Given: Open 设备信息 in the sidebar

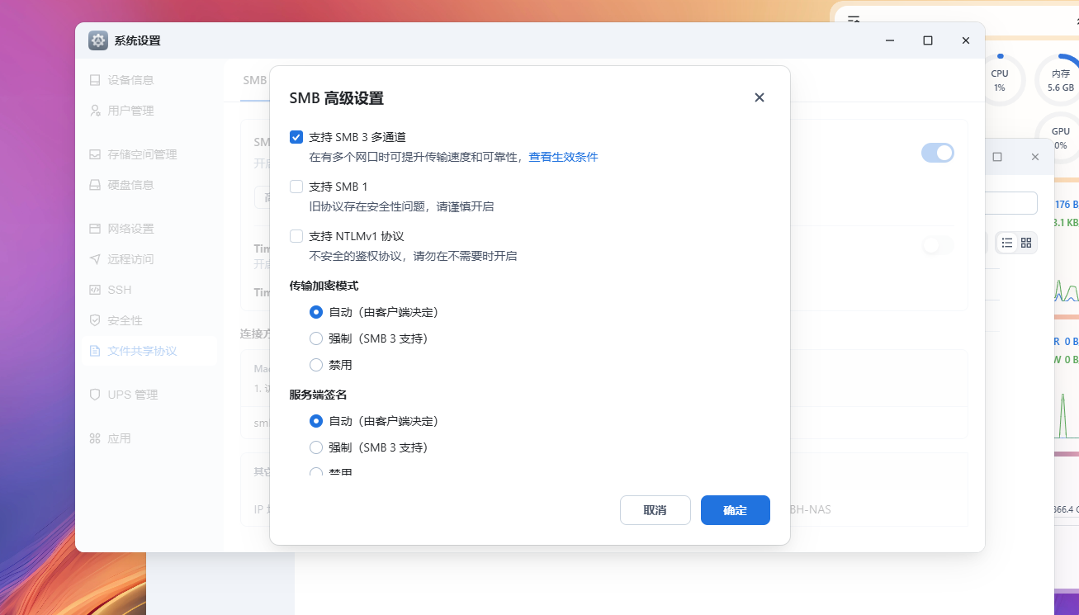Looking at the screenshot, I should (x=149, y=80).
